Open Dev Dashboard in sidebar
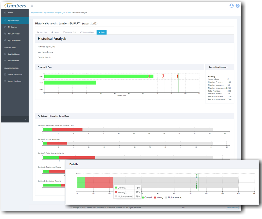Image resolution: width=262 pixels, height=219 pixels. (x=14, y=54)
